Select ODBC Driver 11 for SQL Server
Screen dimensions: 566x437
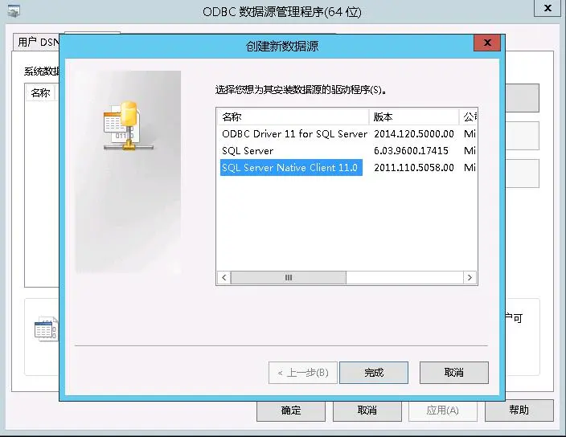[x=294, y=134]
